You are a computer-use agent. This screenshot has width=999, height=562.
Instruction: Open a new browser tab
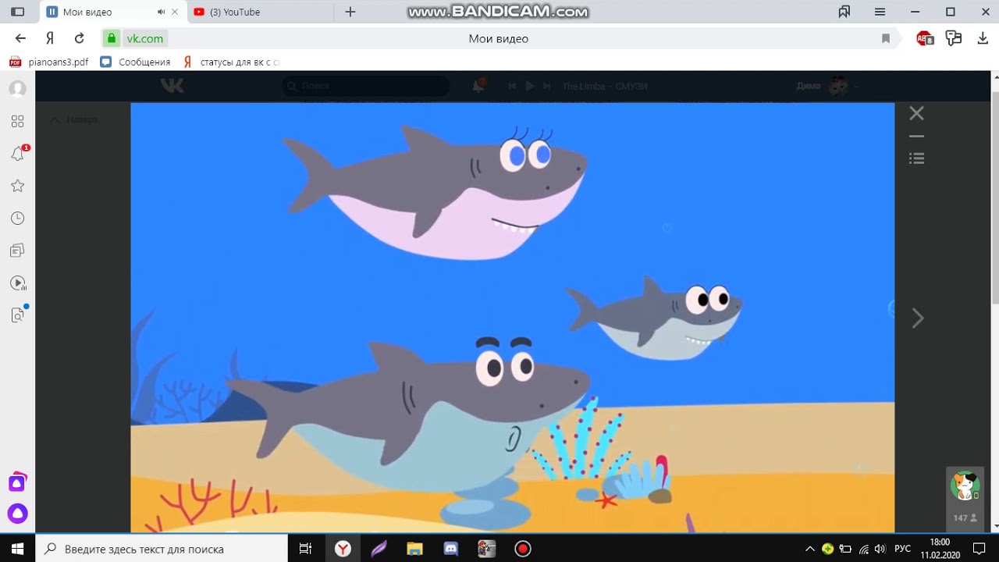pyautogui.click(x=350, y=12)
